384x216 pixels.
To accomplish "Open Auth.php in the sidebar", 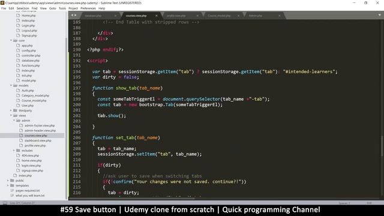I will coord(28,91).
